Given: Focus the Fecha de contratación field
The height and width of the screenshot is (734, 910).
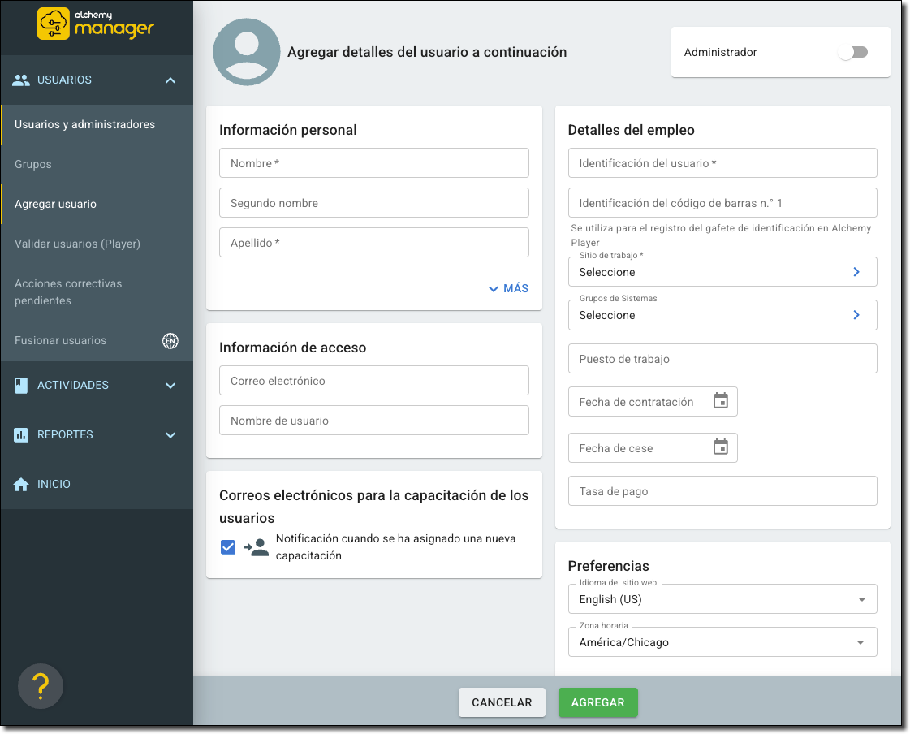Looking at the screenshot, I should (653, 401).
